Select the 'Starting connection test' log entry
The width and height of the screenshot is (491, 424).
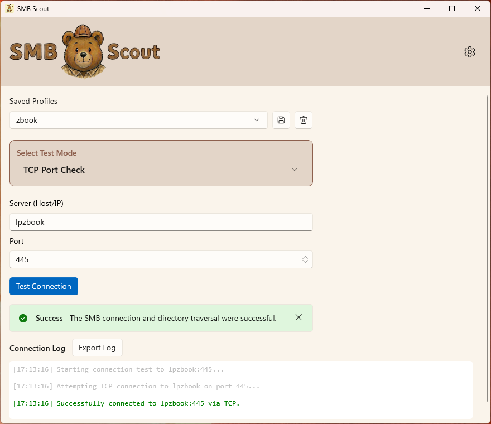coord(118,369)
